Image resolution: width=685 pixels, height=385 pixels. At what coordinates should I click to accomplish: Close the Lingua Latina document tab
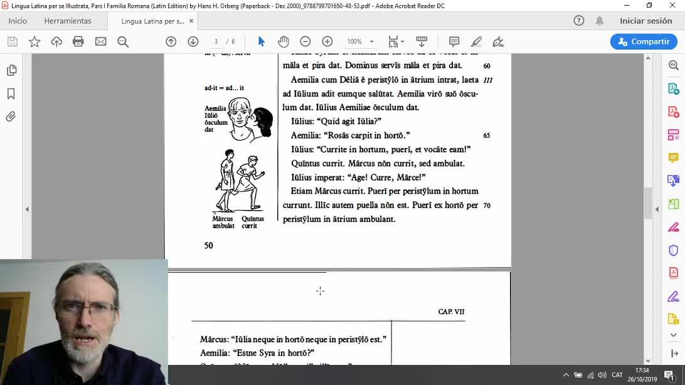coord(191,21)
